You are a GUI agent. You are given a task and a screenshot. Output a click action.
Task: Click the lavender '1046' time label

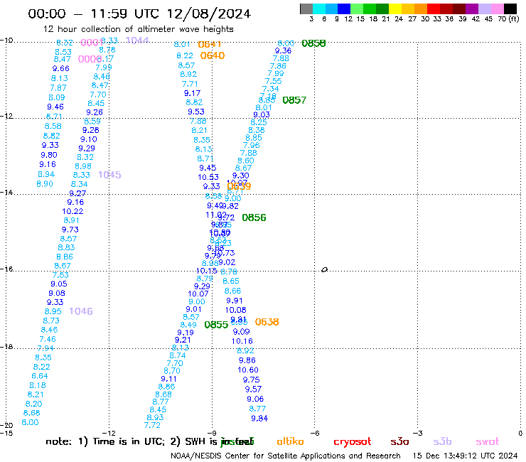tap(81, 311)
